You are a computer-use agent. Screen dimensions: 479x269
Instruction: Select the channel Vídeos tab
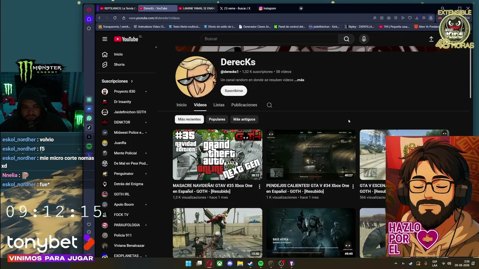point(200,105)
